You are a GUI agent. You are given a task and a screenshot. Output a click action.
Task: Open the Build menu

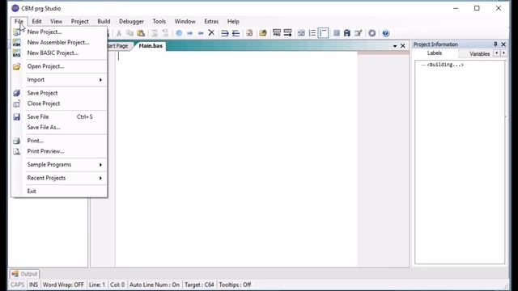click(x=104, y=22)
